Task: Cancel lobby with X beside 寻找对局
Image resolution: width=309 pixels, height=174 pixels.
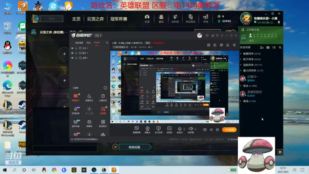Action: pyautogui.click(x=115, y=147)
